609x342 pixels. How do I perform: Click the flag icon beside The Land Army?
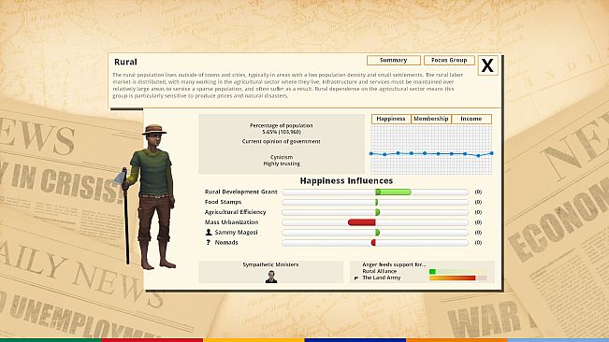pyautogui.click(x=356, y=278)
